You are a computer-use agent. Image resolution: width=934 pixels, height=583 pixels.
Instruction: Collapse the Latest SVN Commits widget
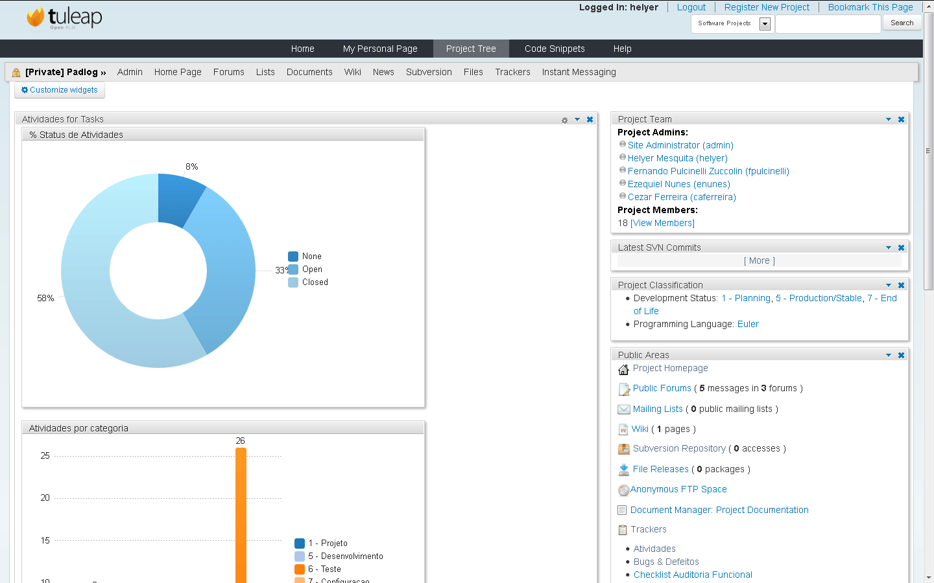(889, 247)
